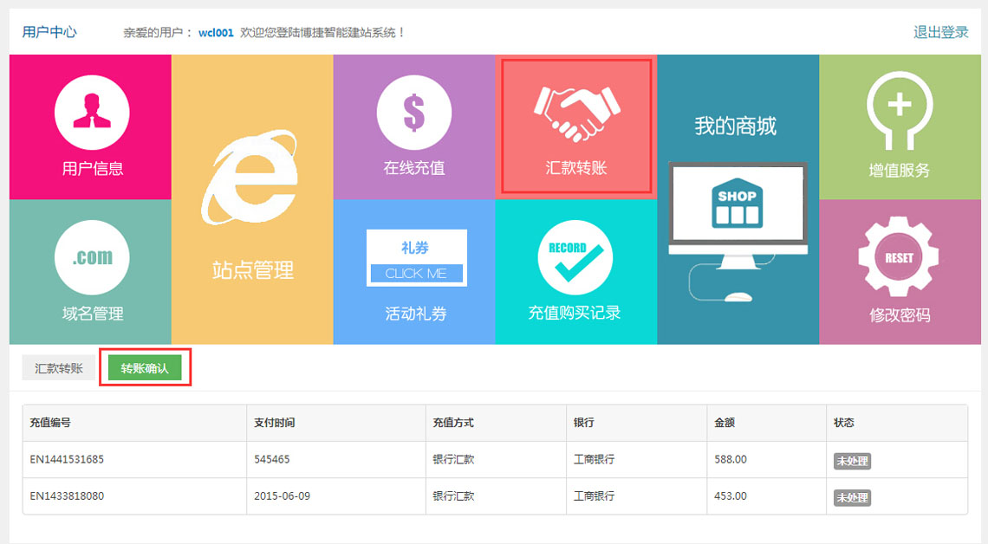Click 未处理 status badge for EN1441531685
This screenshot has width=988, height=544.
coord(851,461)
